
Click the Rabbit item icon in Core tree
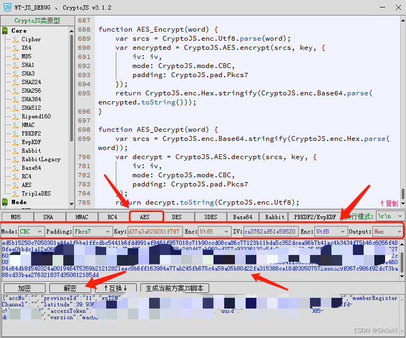[16, 151]
